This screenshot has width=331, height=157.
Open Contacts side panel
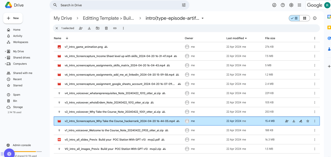point(329,49)
